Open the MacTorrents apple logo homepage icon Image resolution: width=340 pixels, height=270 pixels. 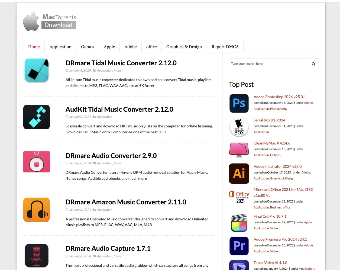point(31,21)
